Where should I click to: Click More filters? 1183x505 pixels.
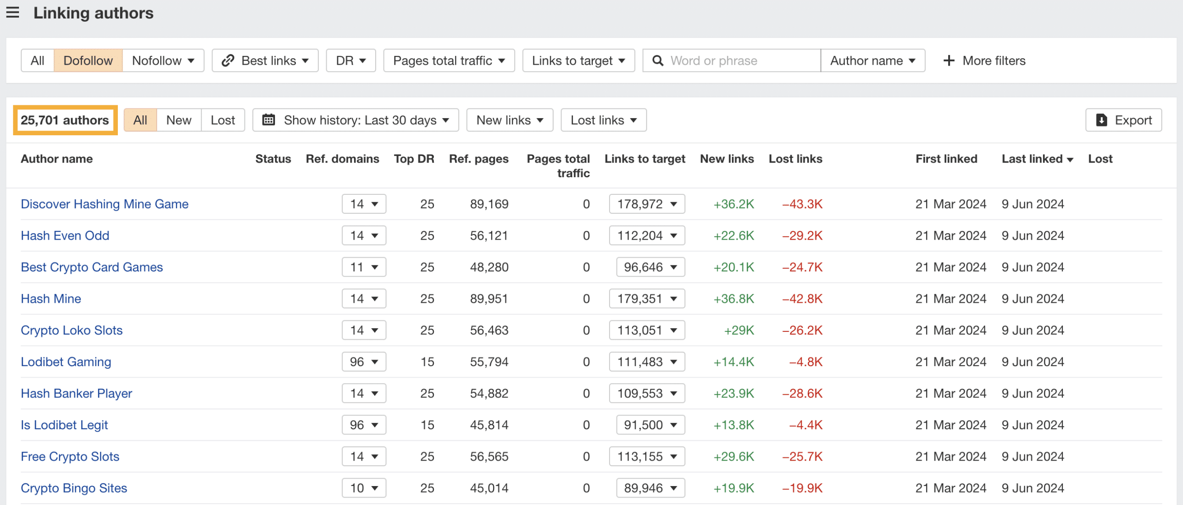pos(984,60)
